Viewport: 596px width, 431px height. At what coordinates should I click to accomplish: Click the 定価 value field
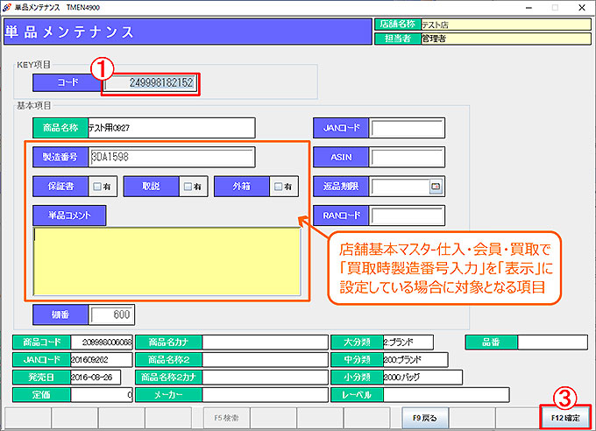coord(102,395)
